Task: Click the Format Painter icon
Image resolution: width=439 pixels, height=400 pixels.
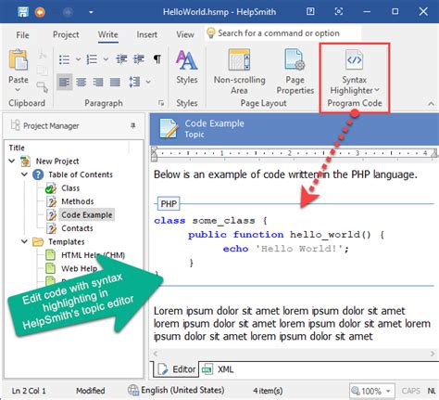Action: pyautogui.click(x=43, y=86)
